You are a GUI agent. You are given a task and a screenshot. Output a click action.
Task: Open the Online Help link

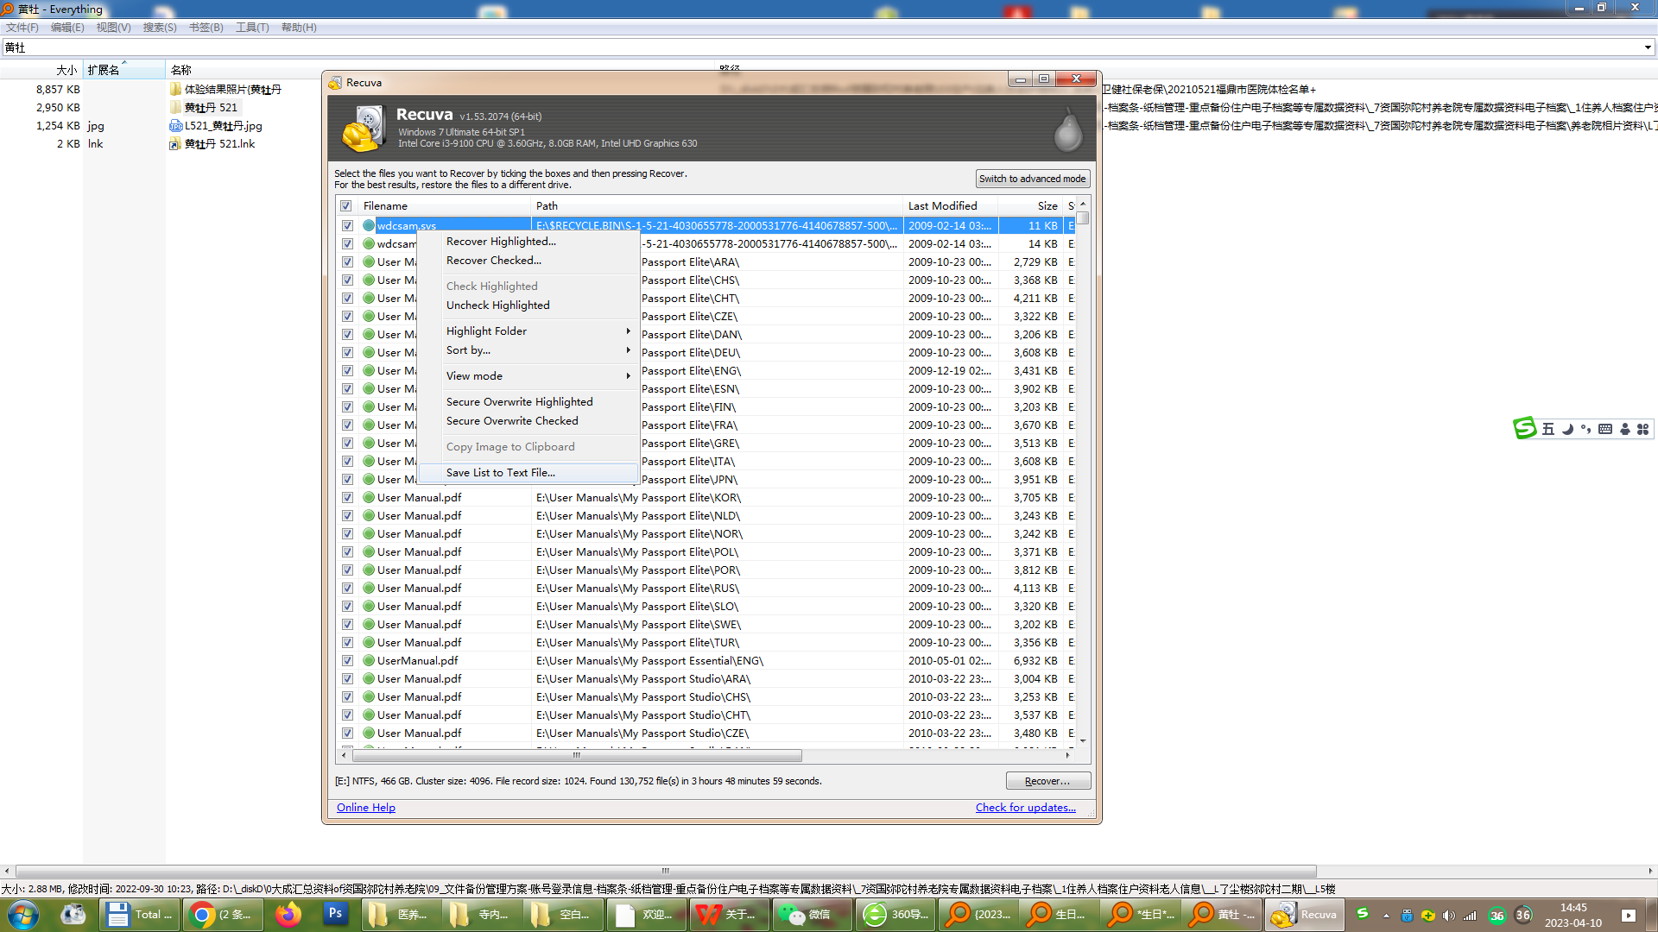pyautogui.click(x=366, y=808)
